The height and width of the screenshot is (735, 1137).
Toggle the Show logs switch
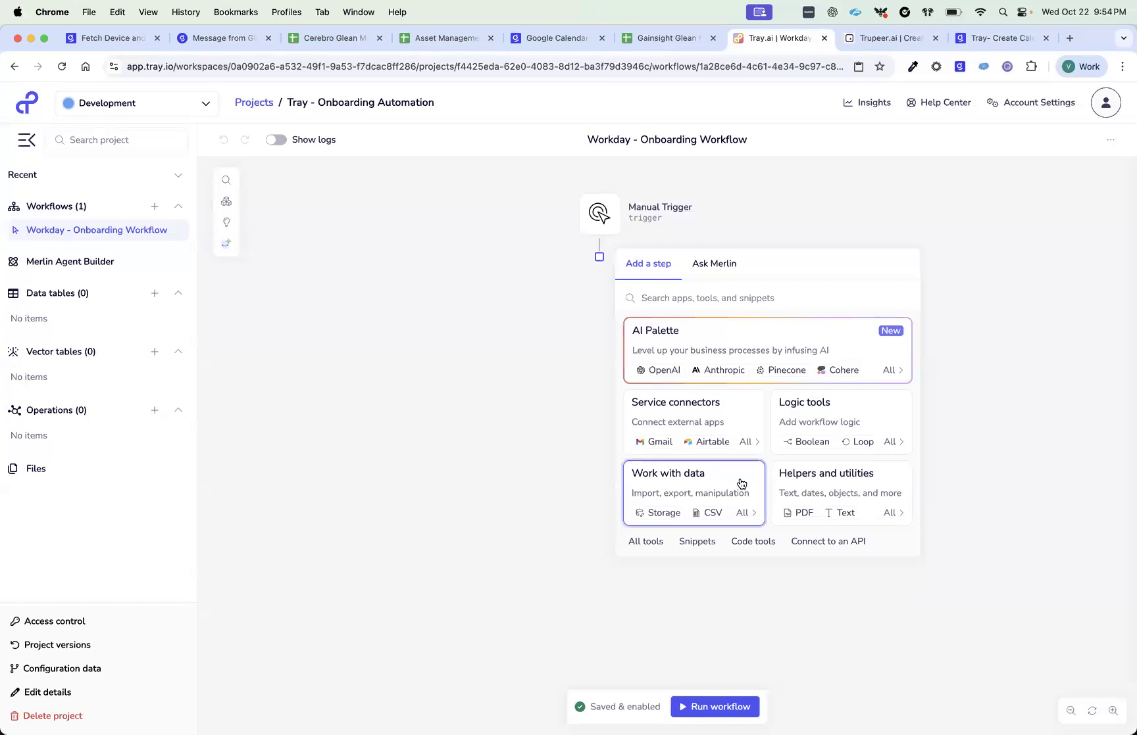click(x=276, y=139)
